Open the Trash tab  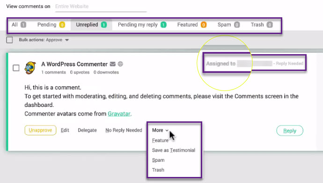click(262, 25)
